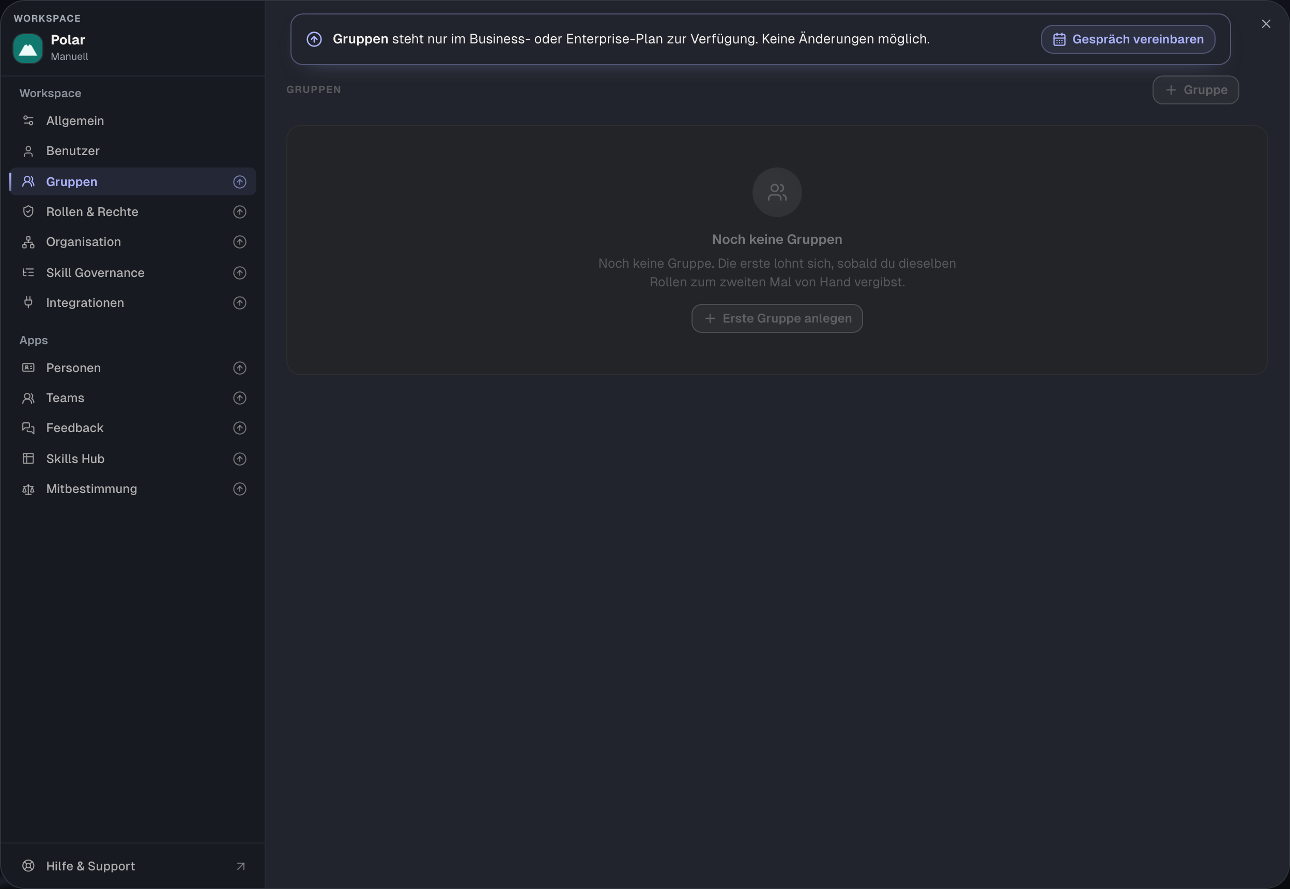
Task: Click the upgrade arrow icon beside Integrationen
Action: coord(239,303)
